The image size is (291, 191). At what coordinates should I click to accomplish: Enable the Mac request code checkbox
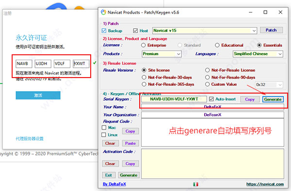(104, 127)
